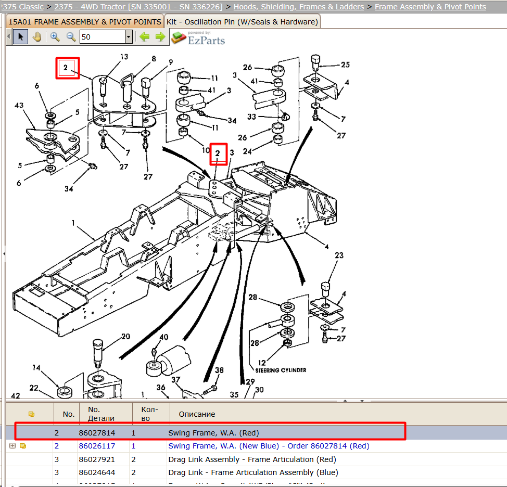Select part number 86027921 cell
Viewport: 507px width, 487px height.
(x=97, y=459)
